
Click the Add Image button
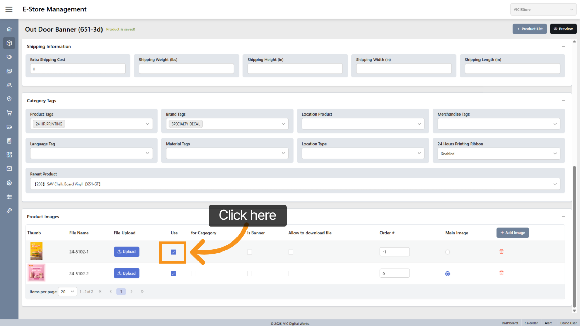pos(512,233)
